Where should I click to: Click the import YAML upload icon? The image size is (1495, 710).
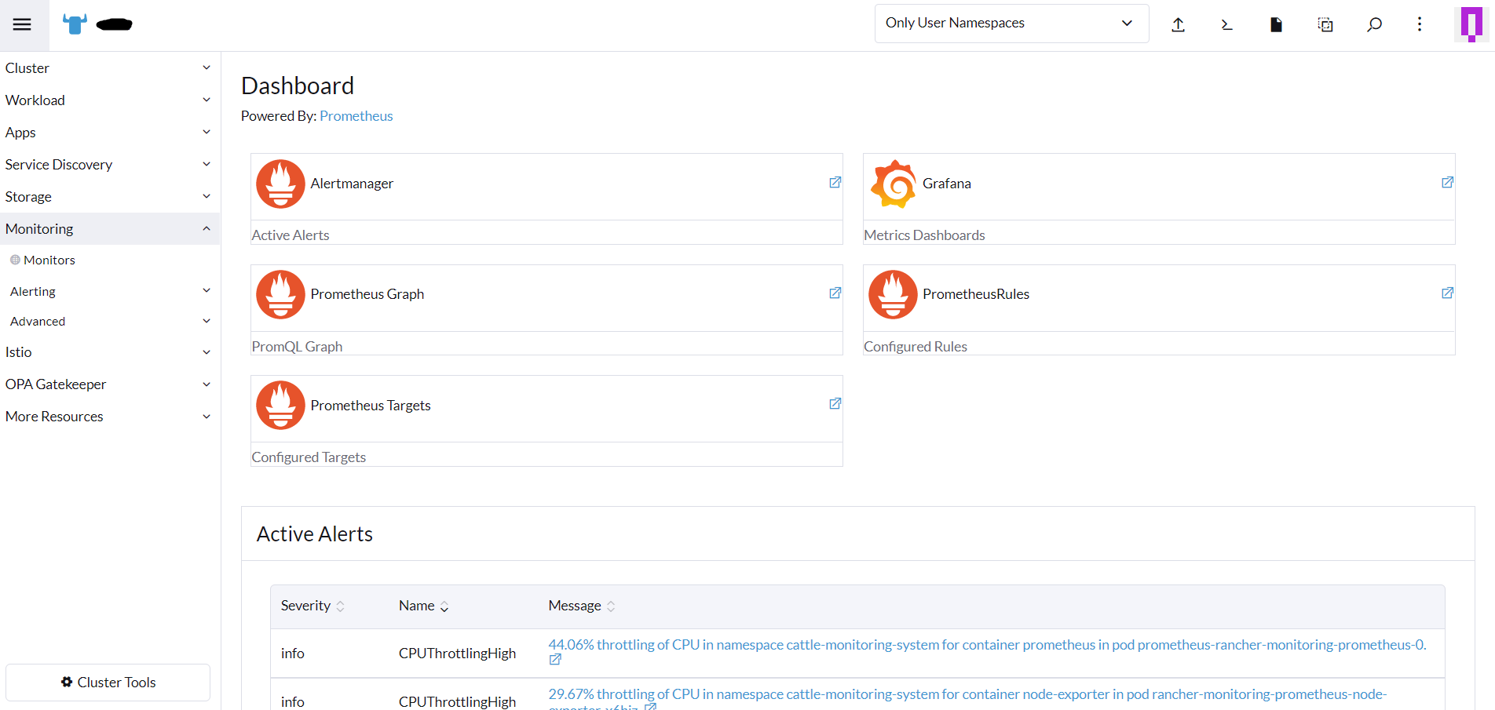click(1178, 24)
